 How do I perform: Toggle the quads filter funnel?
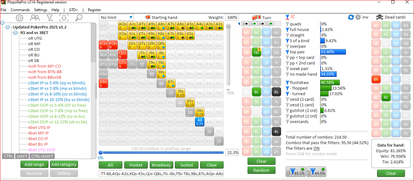pos(287,24)
